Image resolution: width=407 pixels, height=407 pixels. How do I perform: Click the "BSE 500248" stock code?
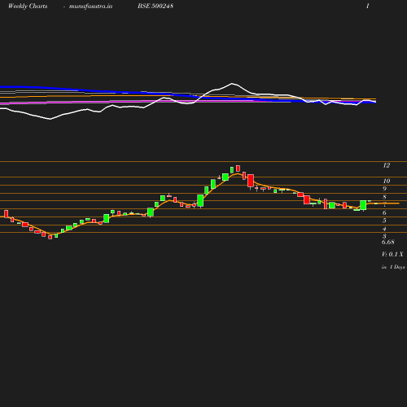[155, 6]
